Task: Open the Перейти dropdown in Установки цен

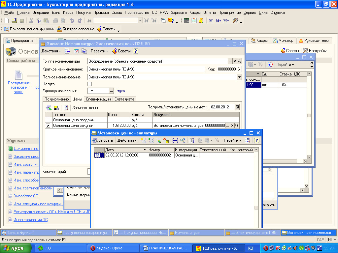Action: pyautogui.click(x=232, y=140)
